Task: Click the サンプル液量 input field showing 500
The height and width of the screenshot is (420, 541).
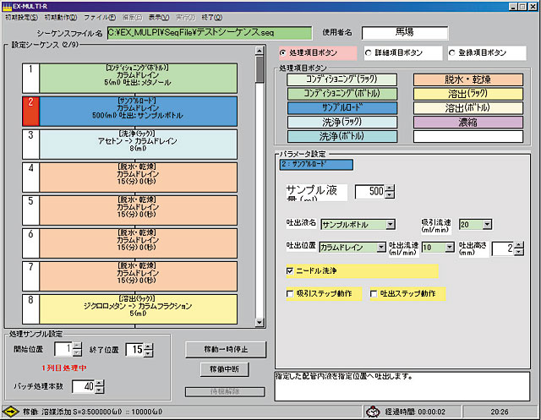Action: tap(370, 192)
